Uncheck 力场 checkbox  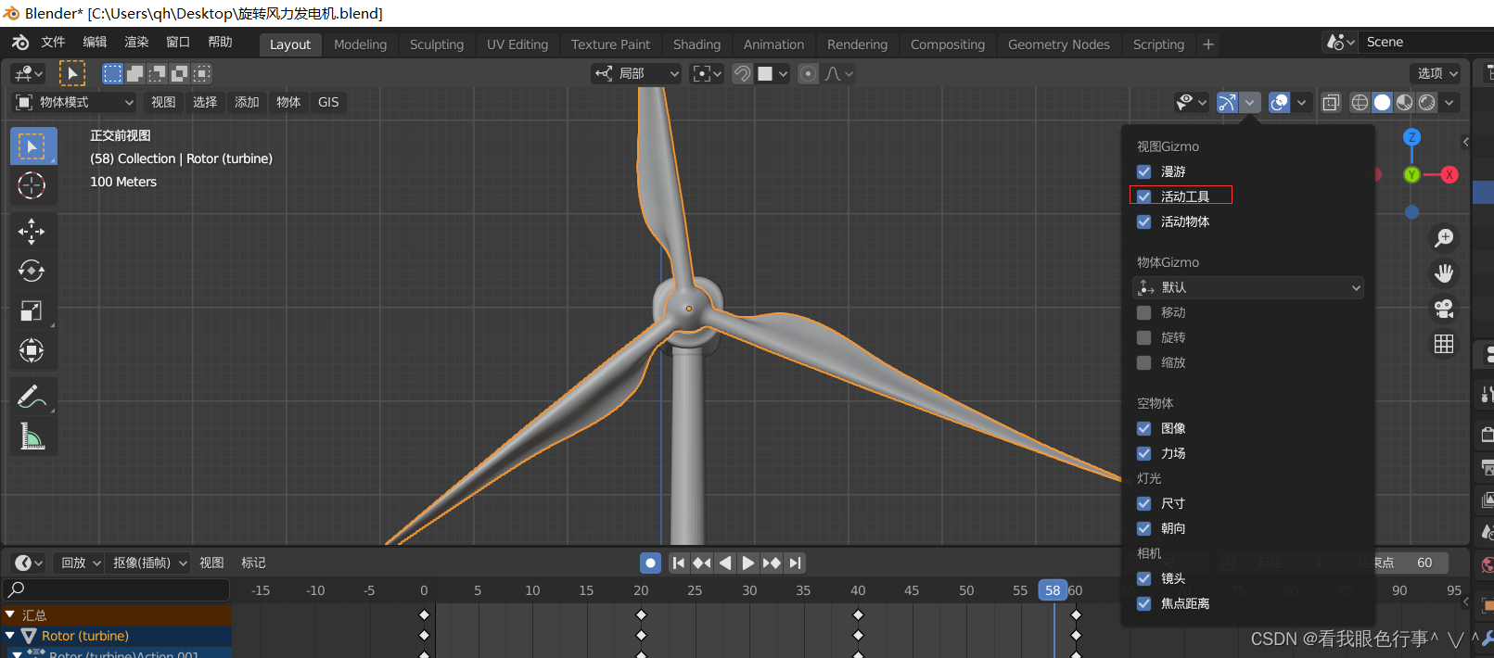click(x=1144, y=453)
